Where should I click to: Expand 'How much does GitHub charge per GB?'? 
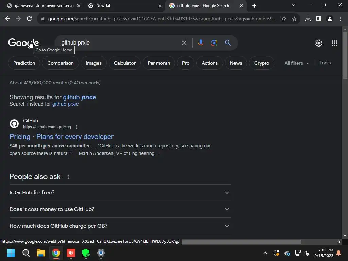click(x=120, y=226)
